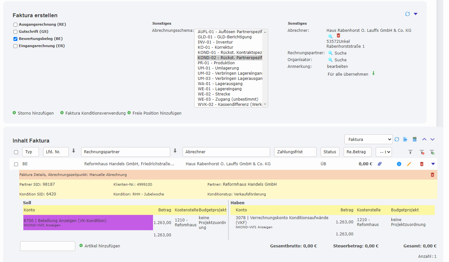Viewport: 449px width, 262px height.
Task: Clear filters with the red-minus funnel icon
Action: point(421,152)
